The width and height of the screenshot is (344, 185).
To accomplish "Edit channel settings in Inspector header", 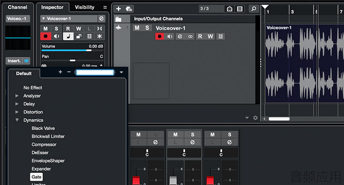I will 101,19.
